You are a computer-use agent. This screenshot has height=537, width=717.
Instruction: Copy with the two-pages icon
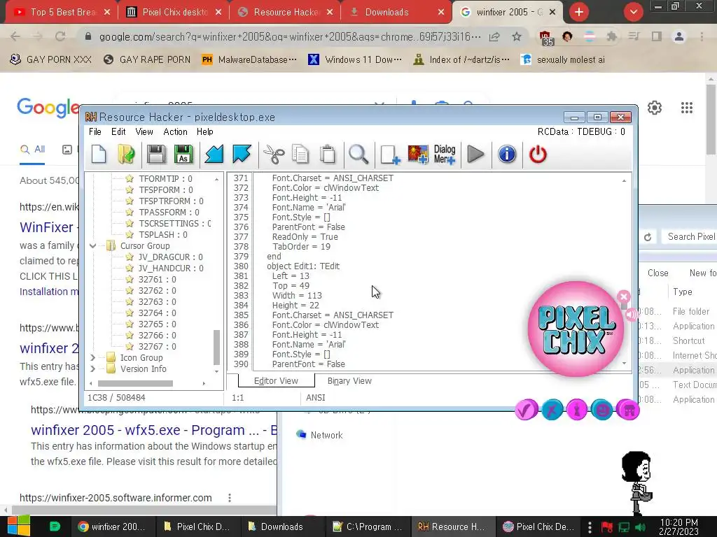tap(300, 155)
